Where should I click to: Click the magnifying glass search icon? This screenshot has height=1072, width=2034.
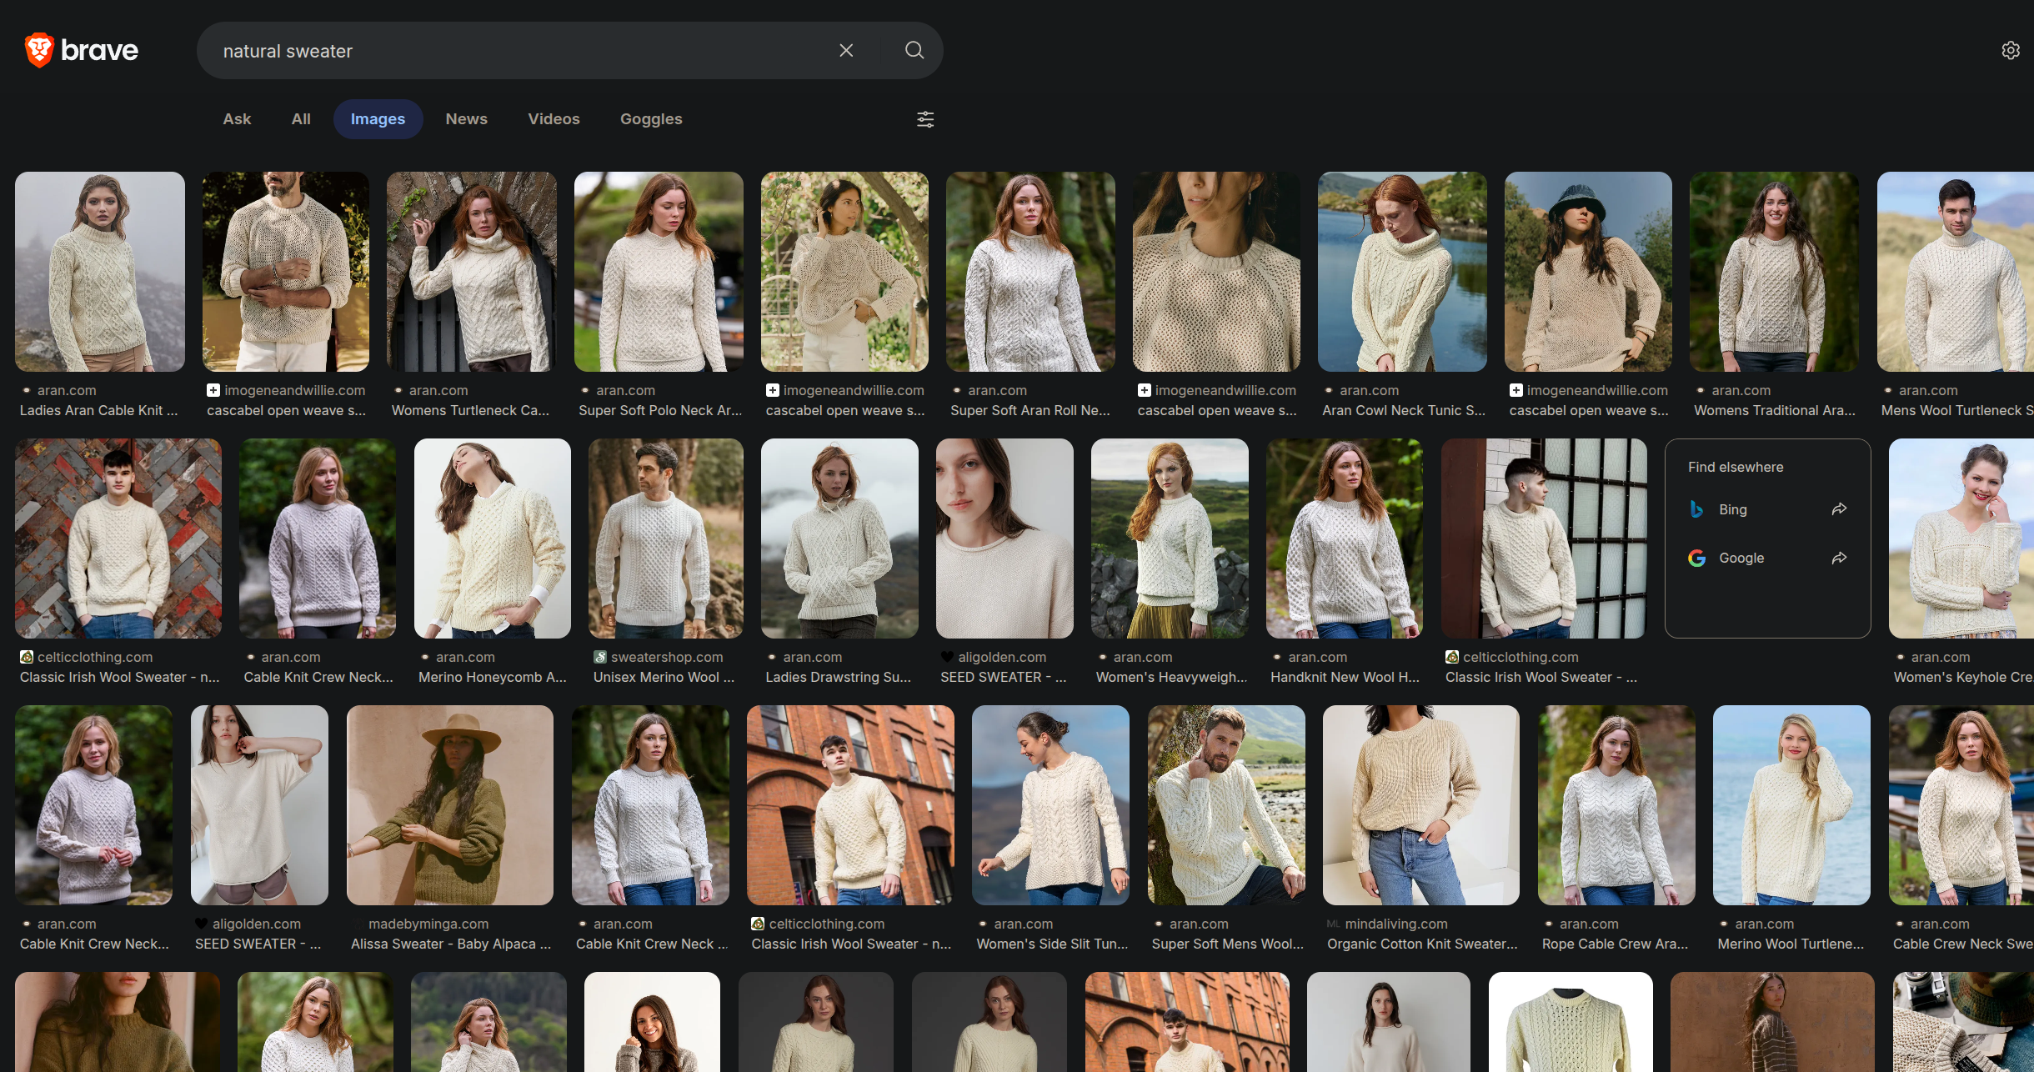[x=914, y=51]
